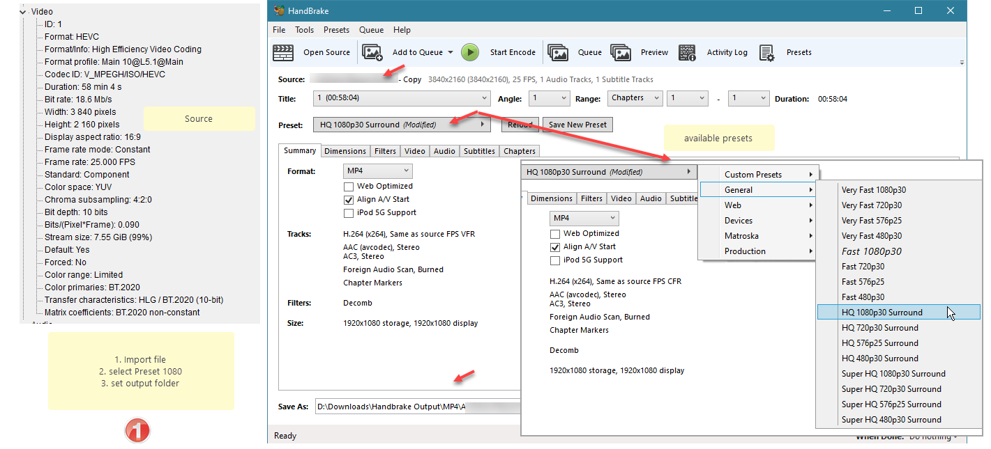Image resolution: width=991 pixels, height=449 pixels.
Task: Switch to the Audio tab in main window
Action: (x=444, y=151)
